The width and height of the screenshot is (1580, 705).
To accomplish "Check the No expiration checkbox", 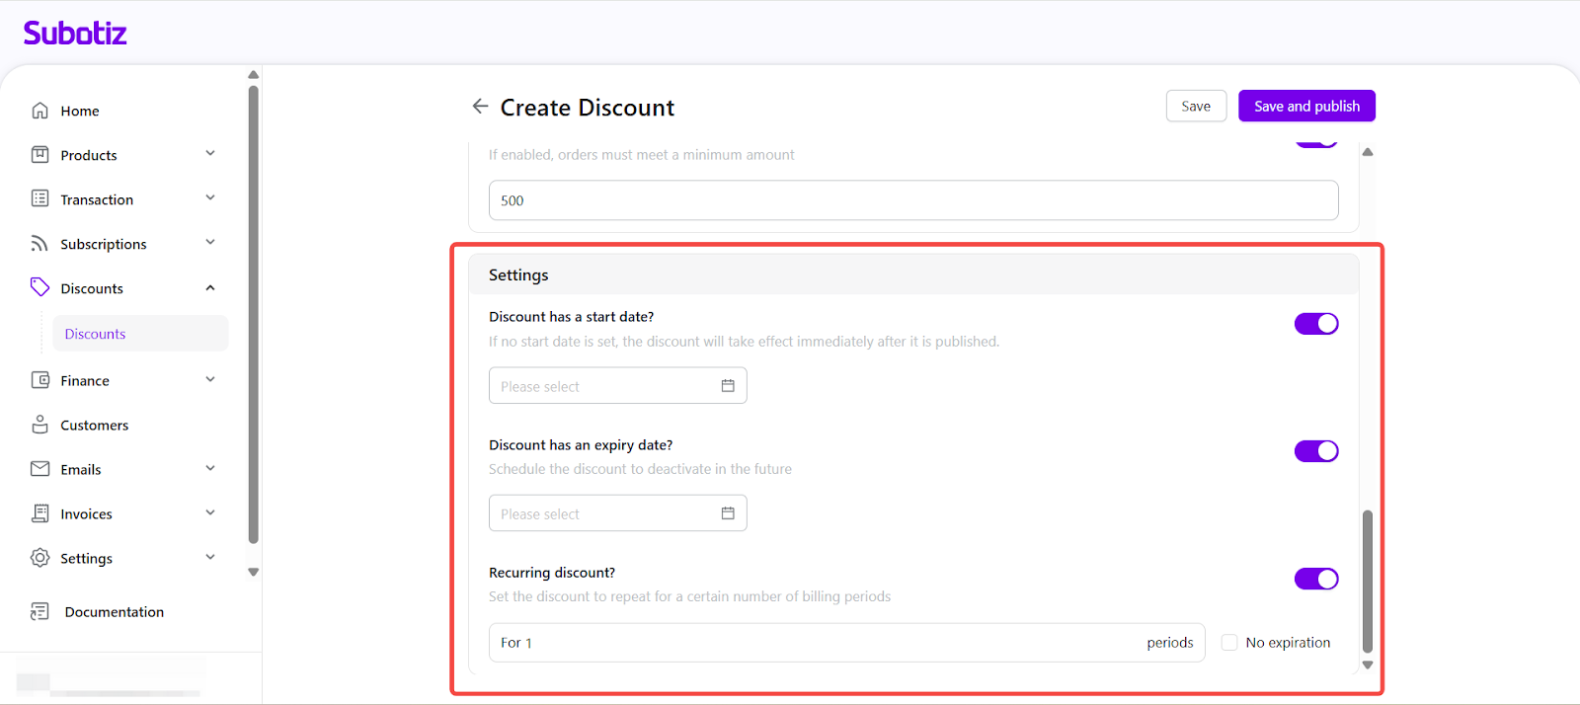I will [x=1229, y=643].
